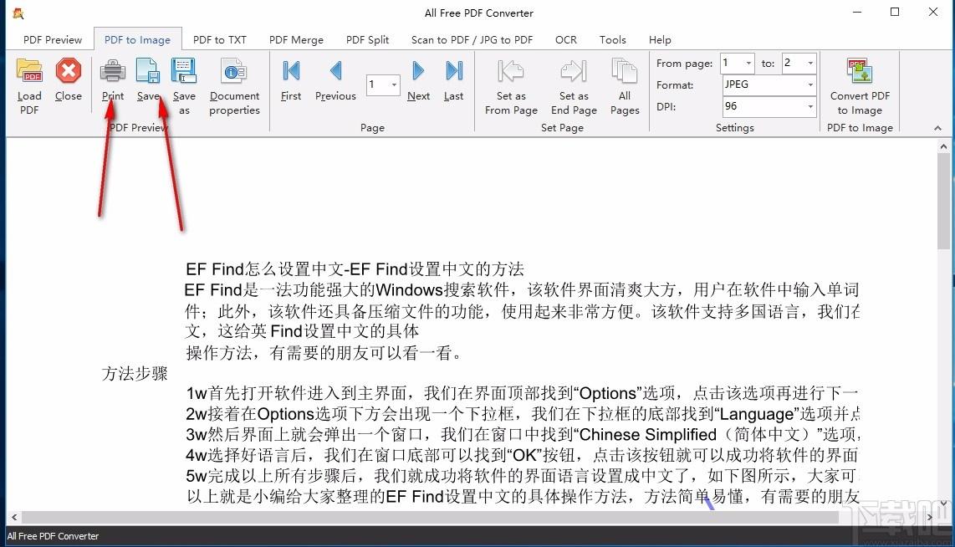Click the horizontal scrollbar left arrow
Screen dimensions: 955x547
(x=14, y=517)
